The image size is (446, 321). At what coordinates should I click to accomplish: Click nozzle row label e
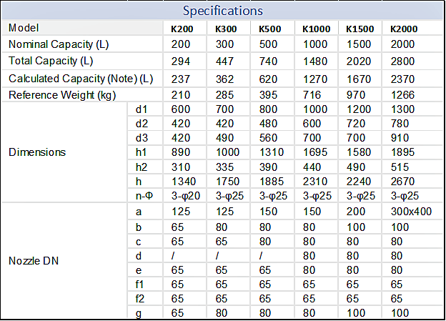pos(138,271)
